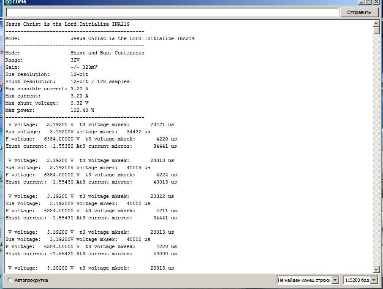
Task: Click the COM6 window title text
Action: (20, 2)
